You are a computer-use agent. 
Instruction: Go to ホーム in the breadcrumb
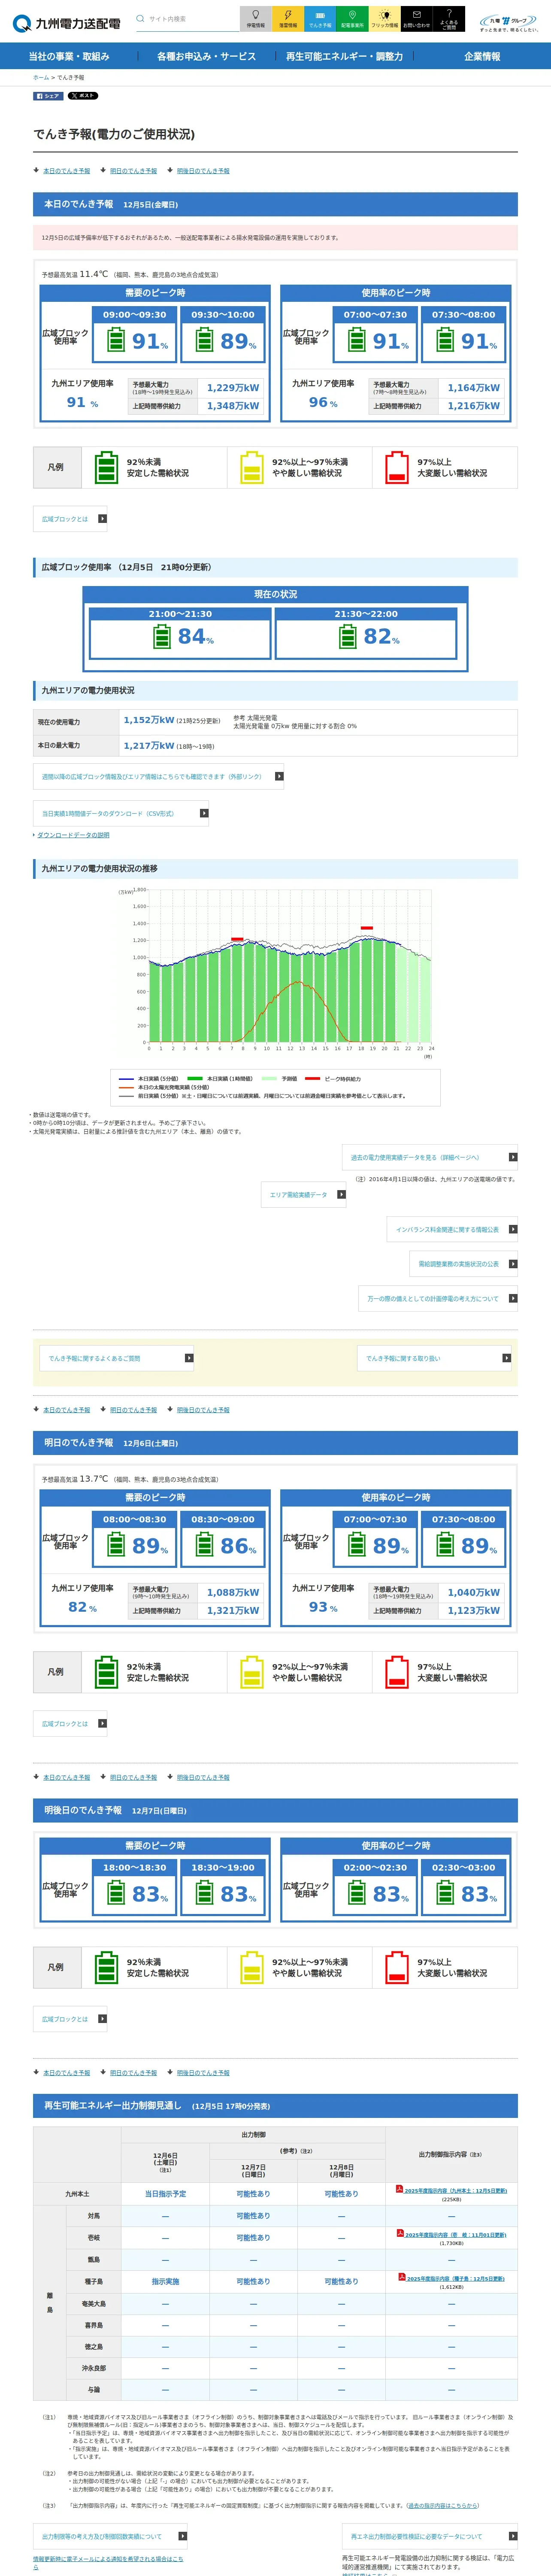tap(41, 77)
